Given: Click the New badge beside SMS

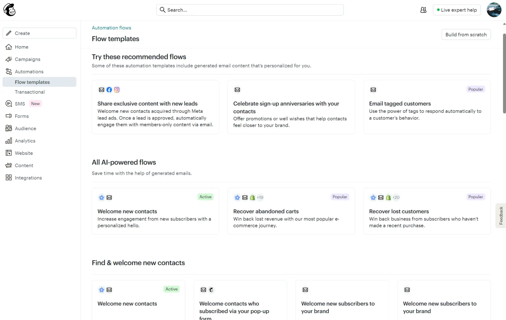Looking at the screenshot, I should tap(35, 104).
